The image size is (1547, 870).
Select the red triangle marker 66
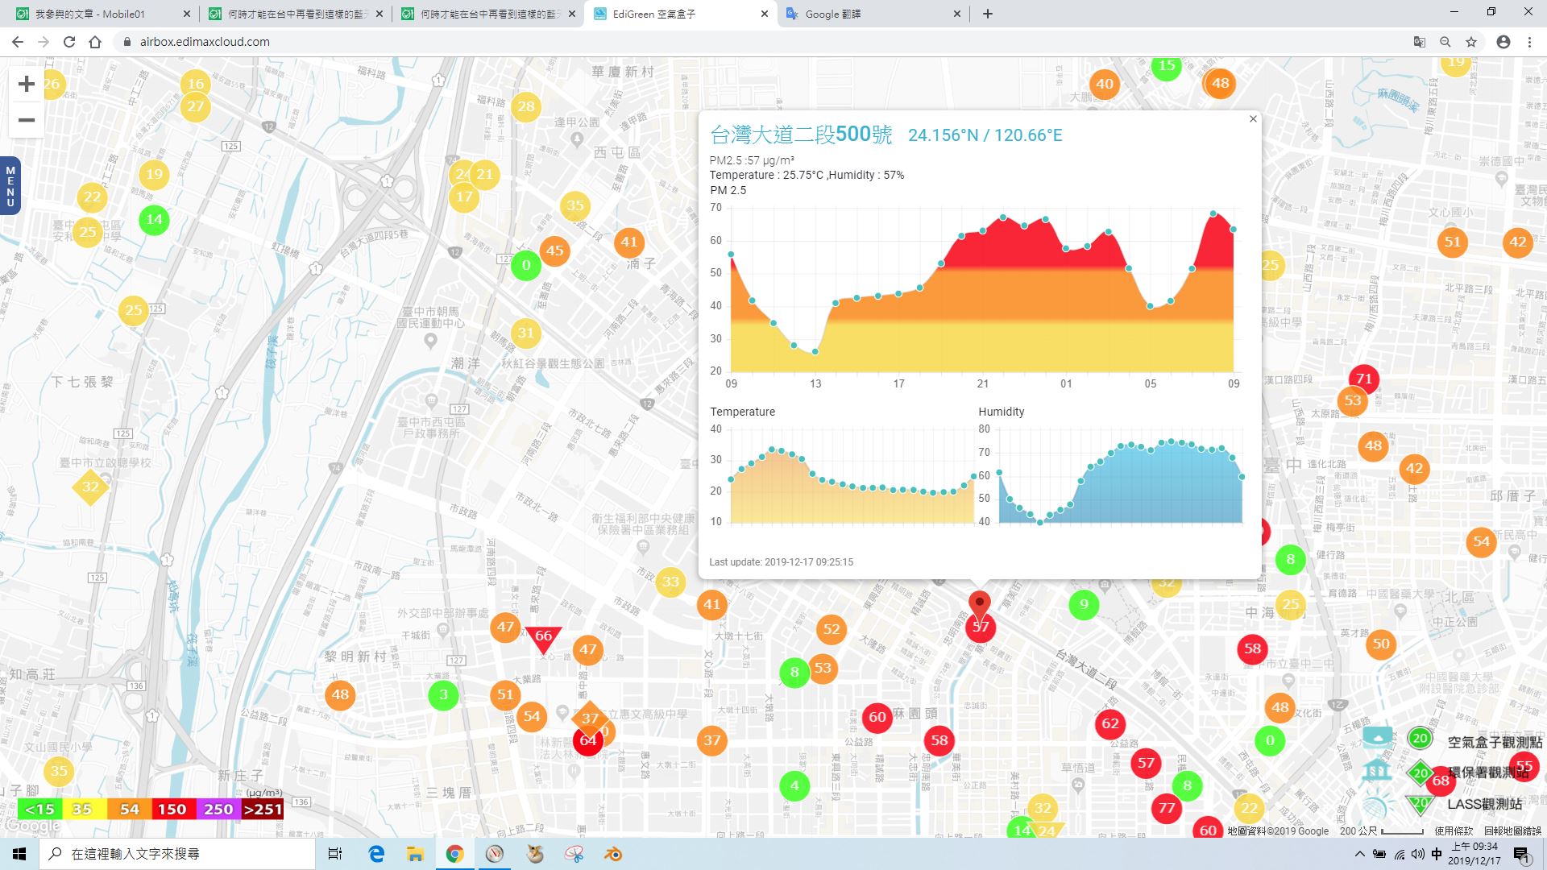point(543,638)
